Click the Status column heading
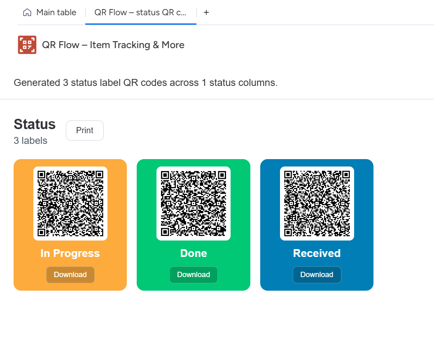 click(x=35, y=124)
